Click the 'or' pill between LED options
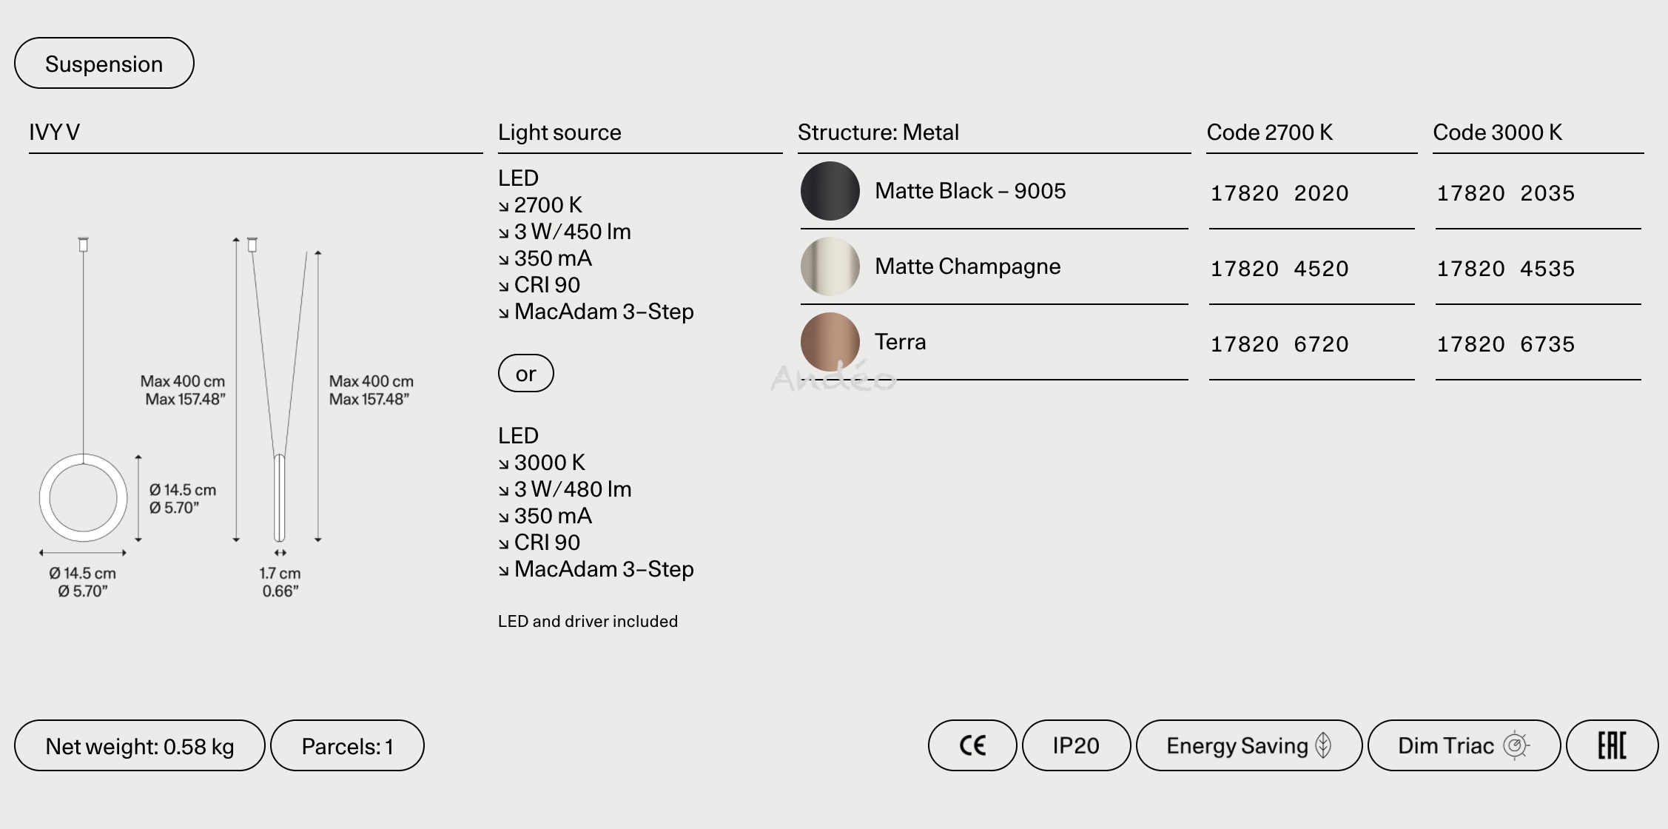Viewport: 1668px width, 829px height. (x=525, y=374)
